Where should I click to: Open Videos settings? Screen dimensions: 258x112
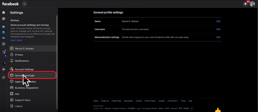pyautogui.click(x=32, y=106)
